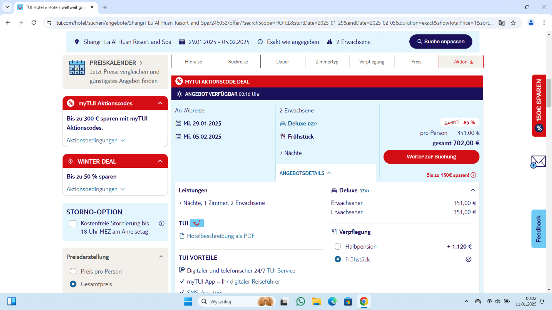Select Preis pro Person option
This screenshot has width=552, height=310.
tap(73, 272)
